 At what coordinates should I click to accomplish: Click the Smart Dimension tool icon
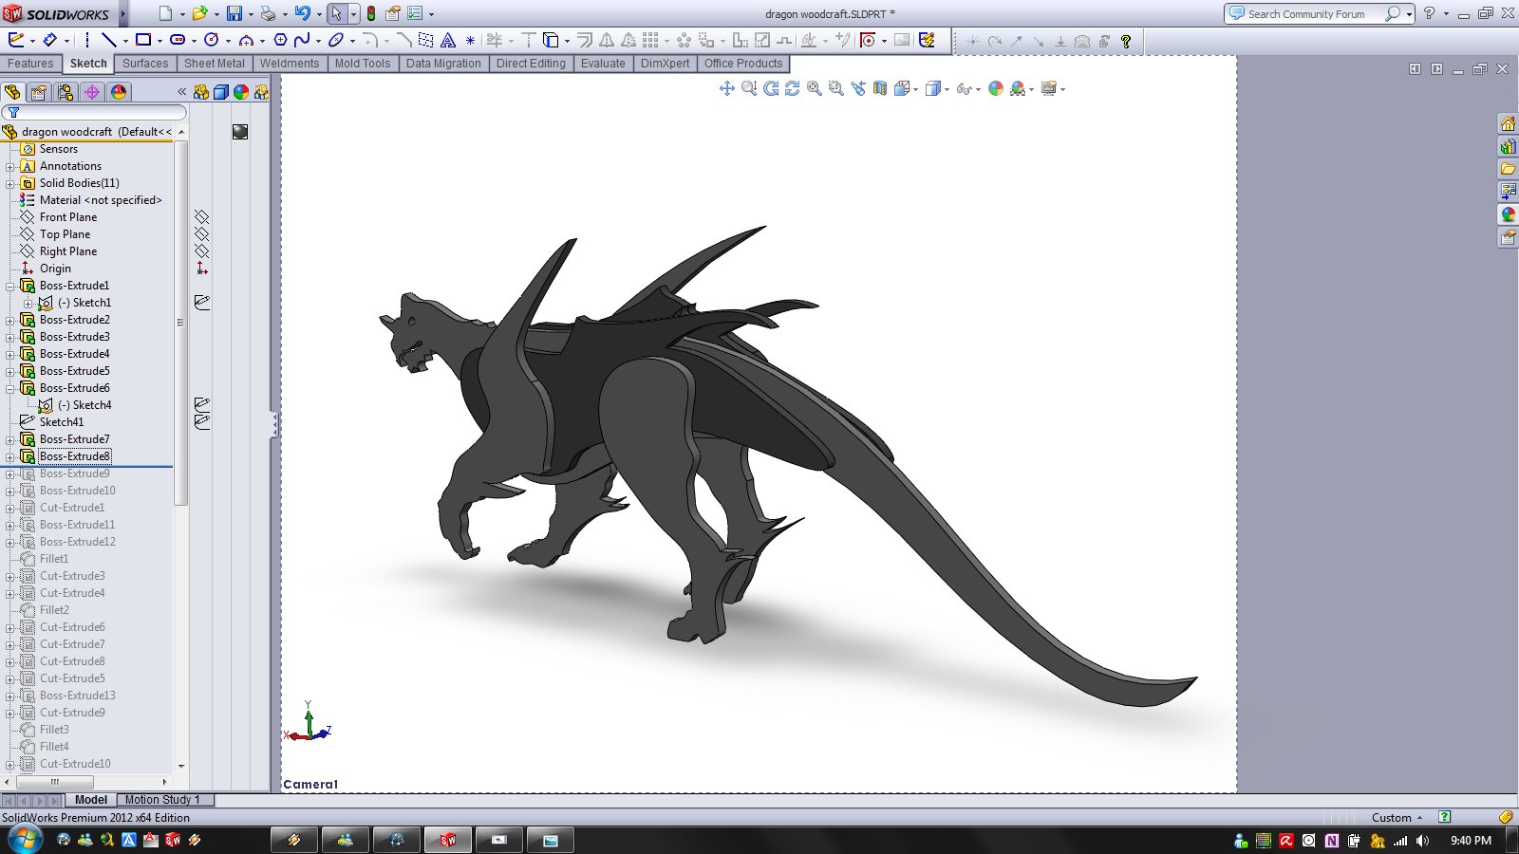click(49, 40)
